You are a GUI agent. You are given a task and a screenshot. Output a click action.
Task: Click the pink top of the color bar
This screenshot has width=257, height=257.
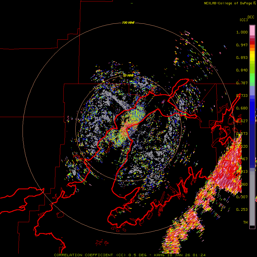(252, 30)
